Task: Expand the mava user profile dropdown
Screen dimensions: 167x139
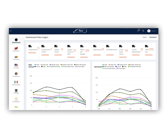Action: pyautogui.click(x=152, y=31)
